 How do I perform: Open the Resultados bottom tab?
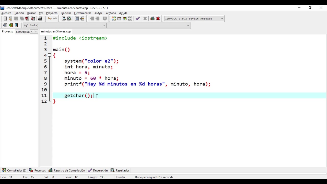pyautogui.click(x=120, y=170)
